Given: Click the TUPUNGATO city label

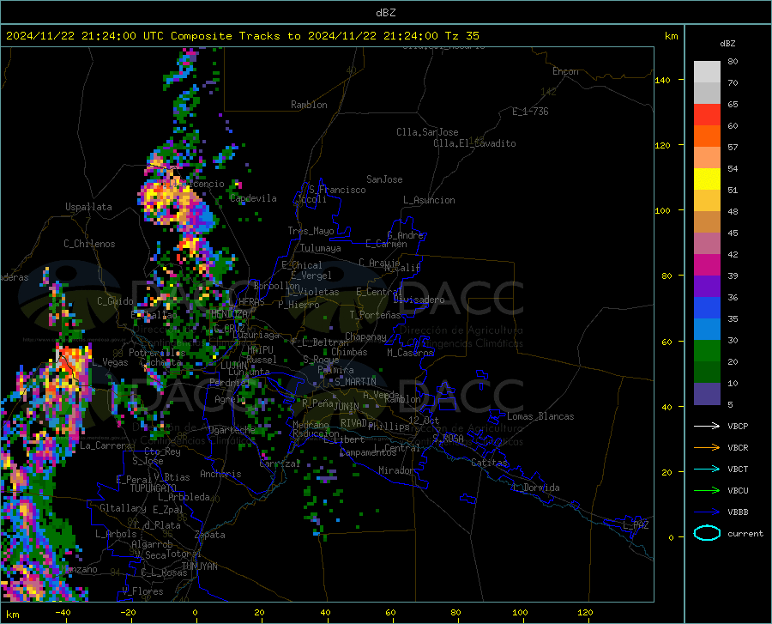Looking at the screenshot, I should click(154, 488).
